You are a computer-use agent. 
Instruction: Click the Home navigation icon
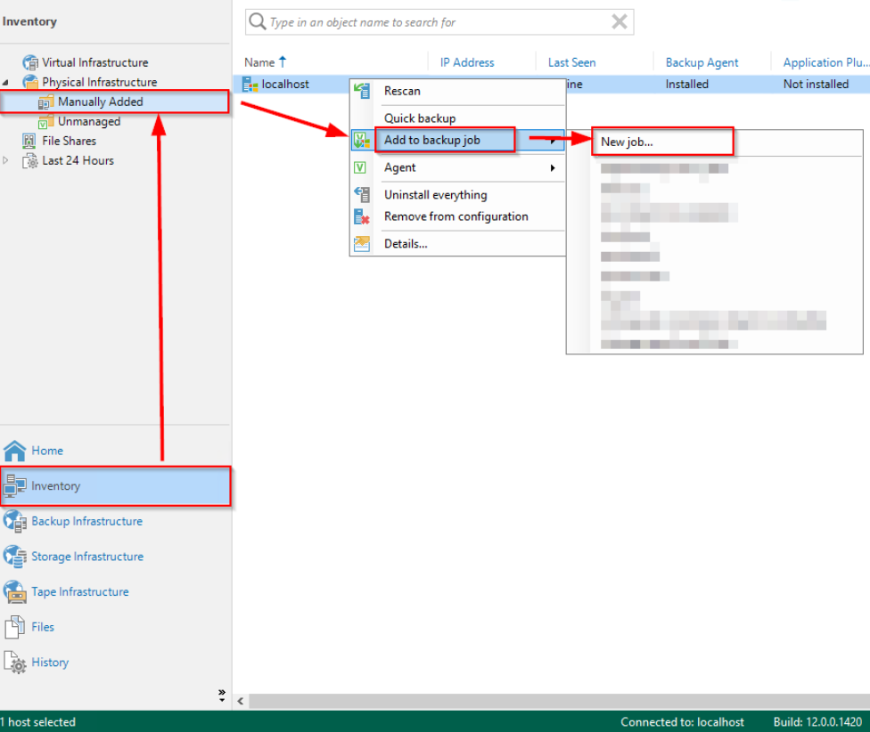[x=15, y=451]
